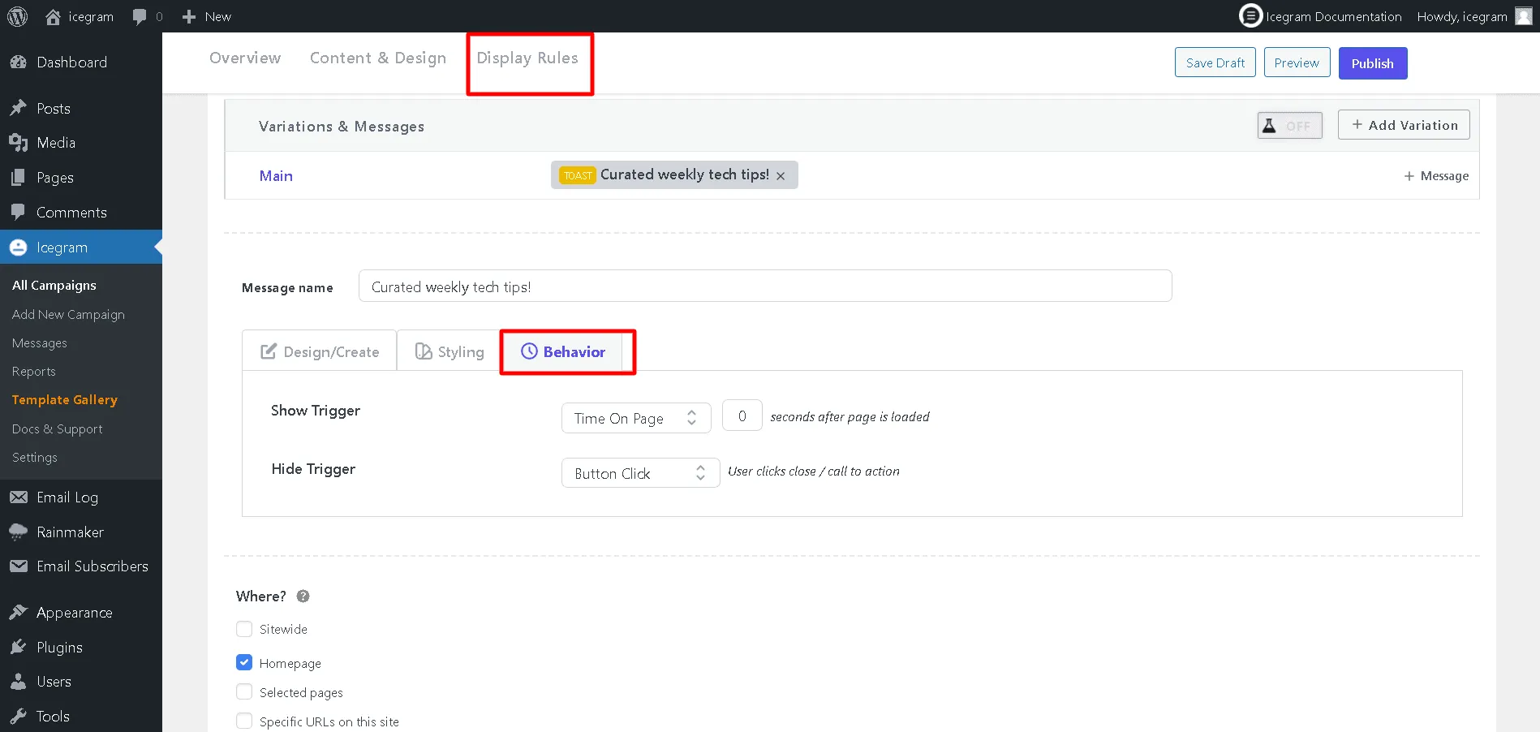
Task: Click the "Variations & Messages" heading
Action: 342,126
